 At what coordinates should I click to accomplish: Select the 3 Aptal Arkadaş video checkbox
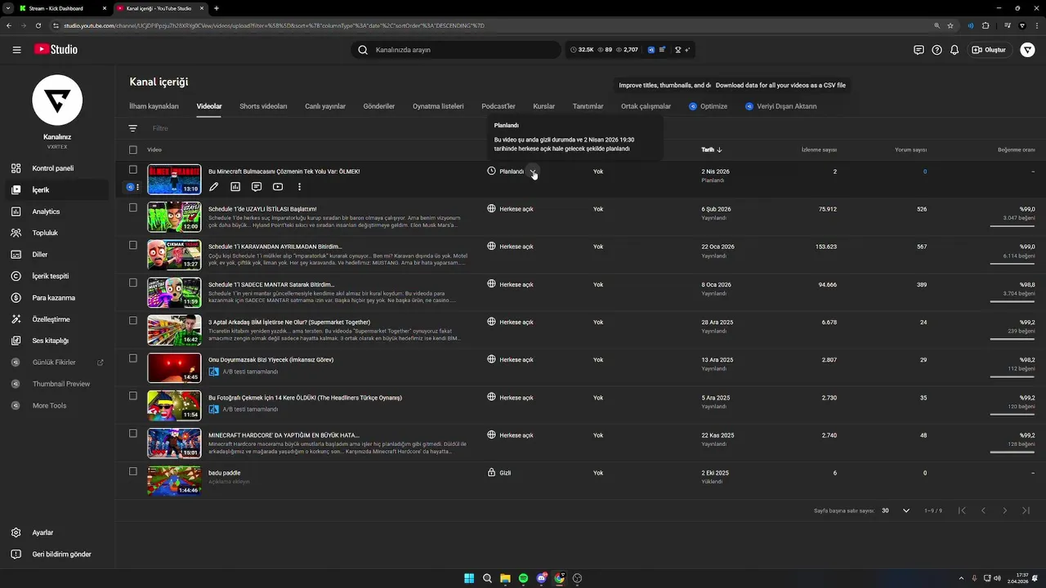coord(133,320)
